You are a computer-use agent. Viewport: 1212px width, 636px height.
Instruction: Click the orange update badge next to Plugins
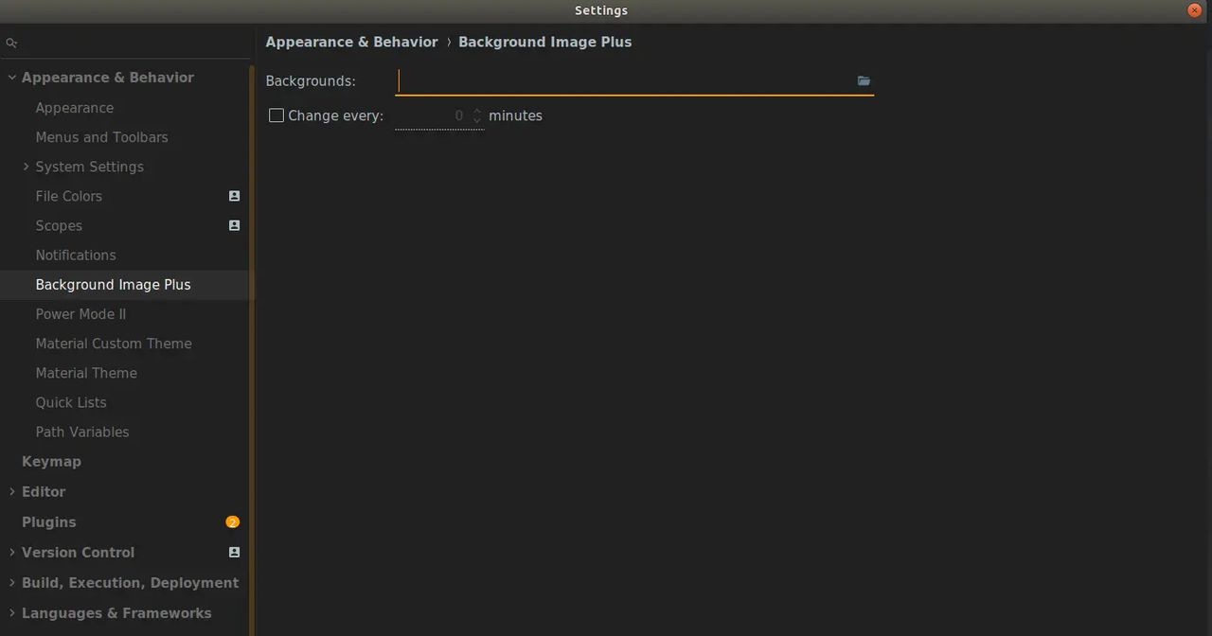(232, 522)
